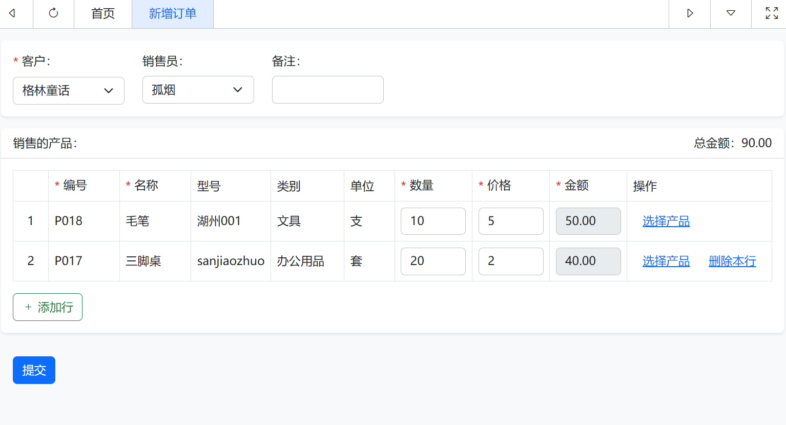
Task: Switch to the 首页 tab
Action: pos(103,14)
